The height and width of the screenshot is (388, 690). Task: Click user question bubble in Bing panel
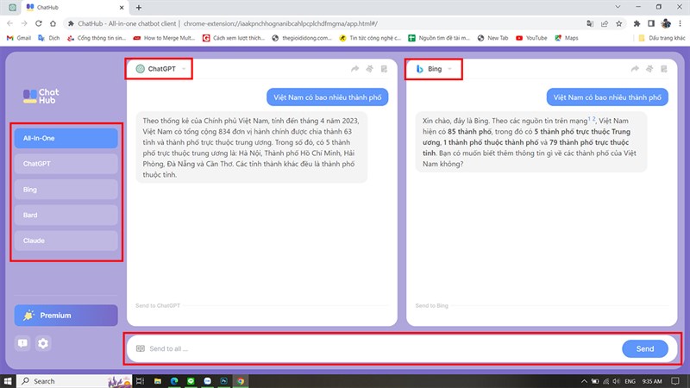tap(607, 97)
